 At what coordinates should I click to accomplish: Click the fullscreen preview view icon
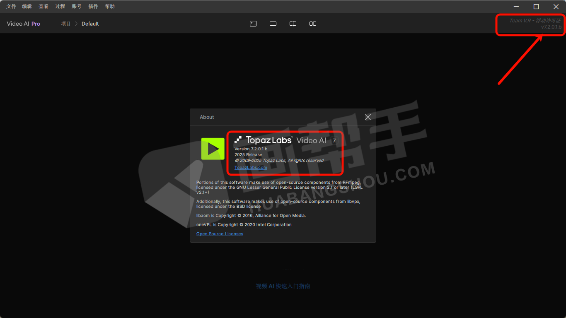pyautogui.click(x=253, y=24)
